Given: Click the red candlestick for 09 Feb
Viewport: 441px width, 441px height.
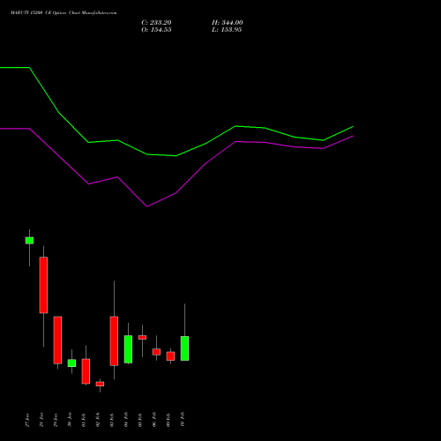Looking at the screenshot, I should [x=170, y=356].
